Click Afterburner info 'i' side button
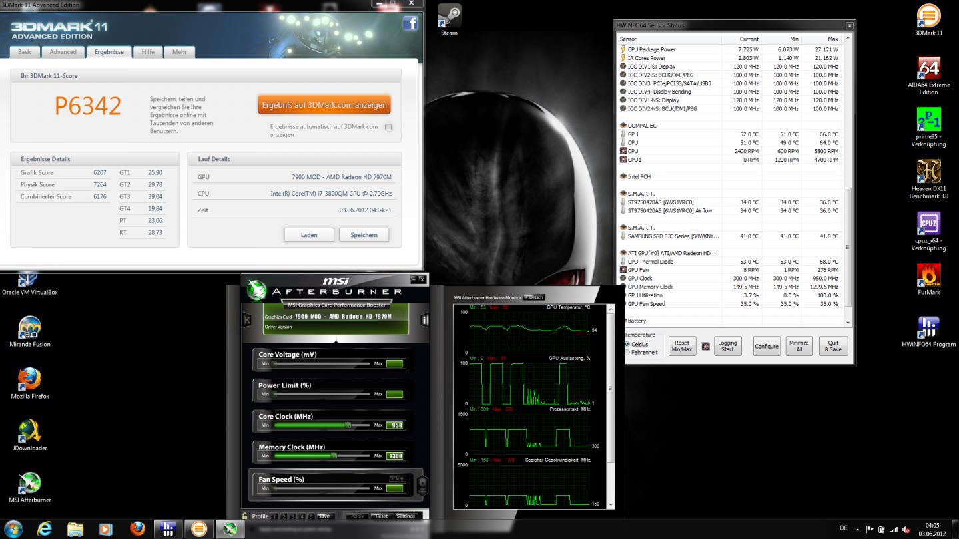Viewport: 959px width, 539px height. (425, 320)
